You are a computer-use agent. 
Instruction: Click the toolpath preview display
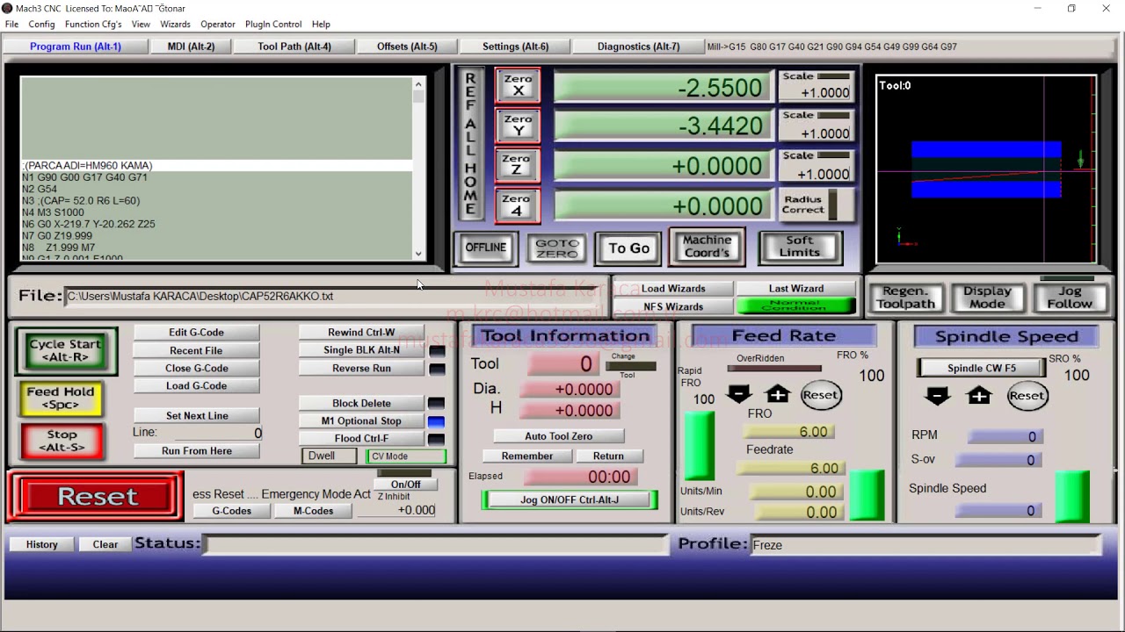pyautogui.click(x=986, y=169)
